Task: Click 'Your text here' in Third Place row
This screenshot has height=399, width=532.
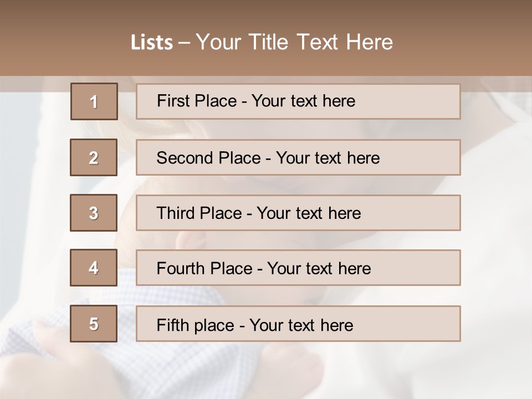Action: (309, 213)
